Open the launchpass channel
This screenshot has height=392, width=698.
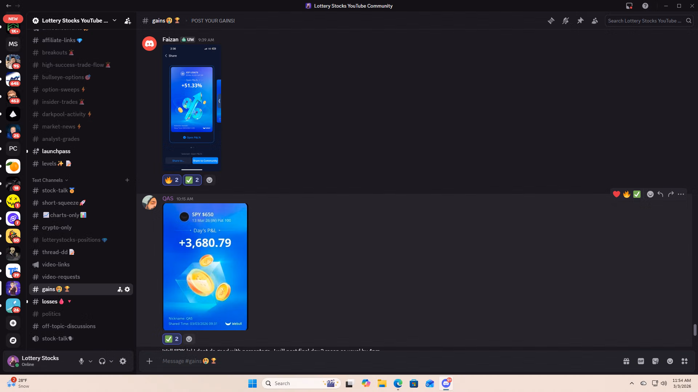tap(81, 151)
